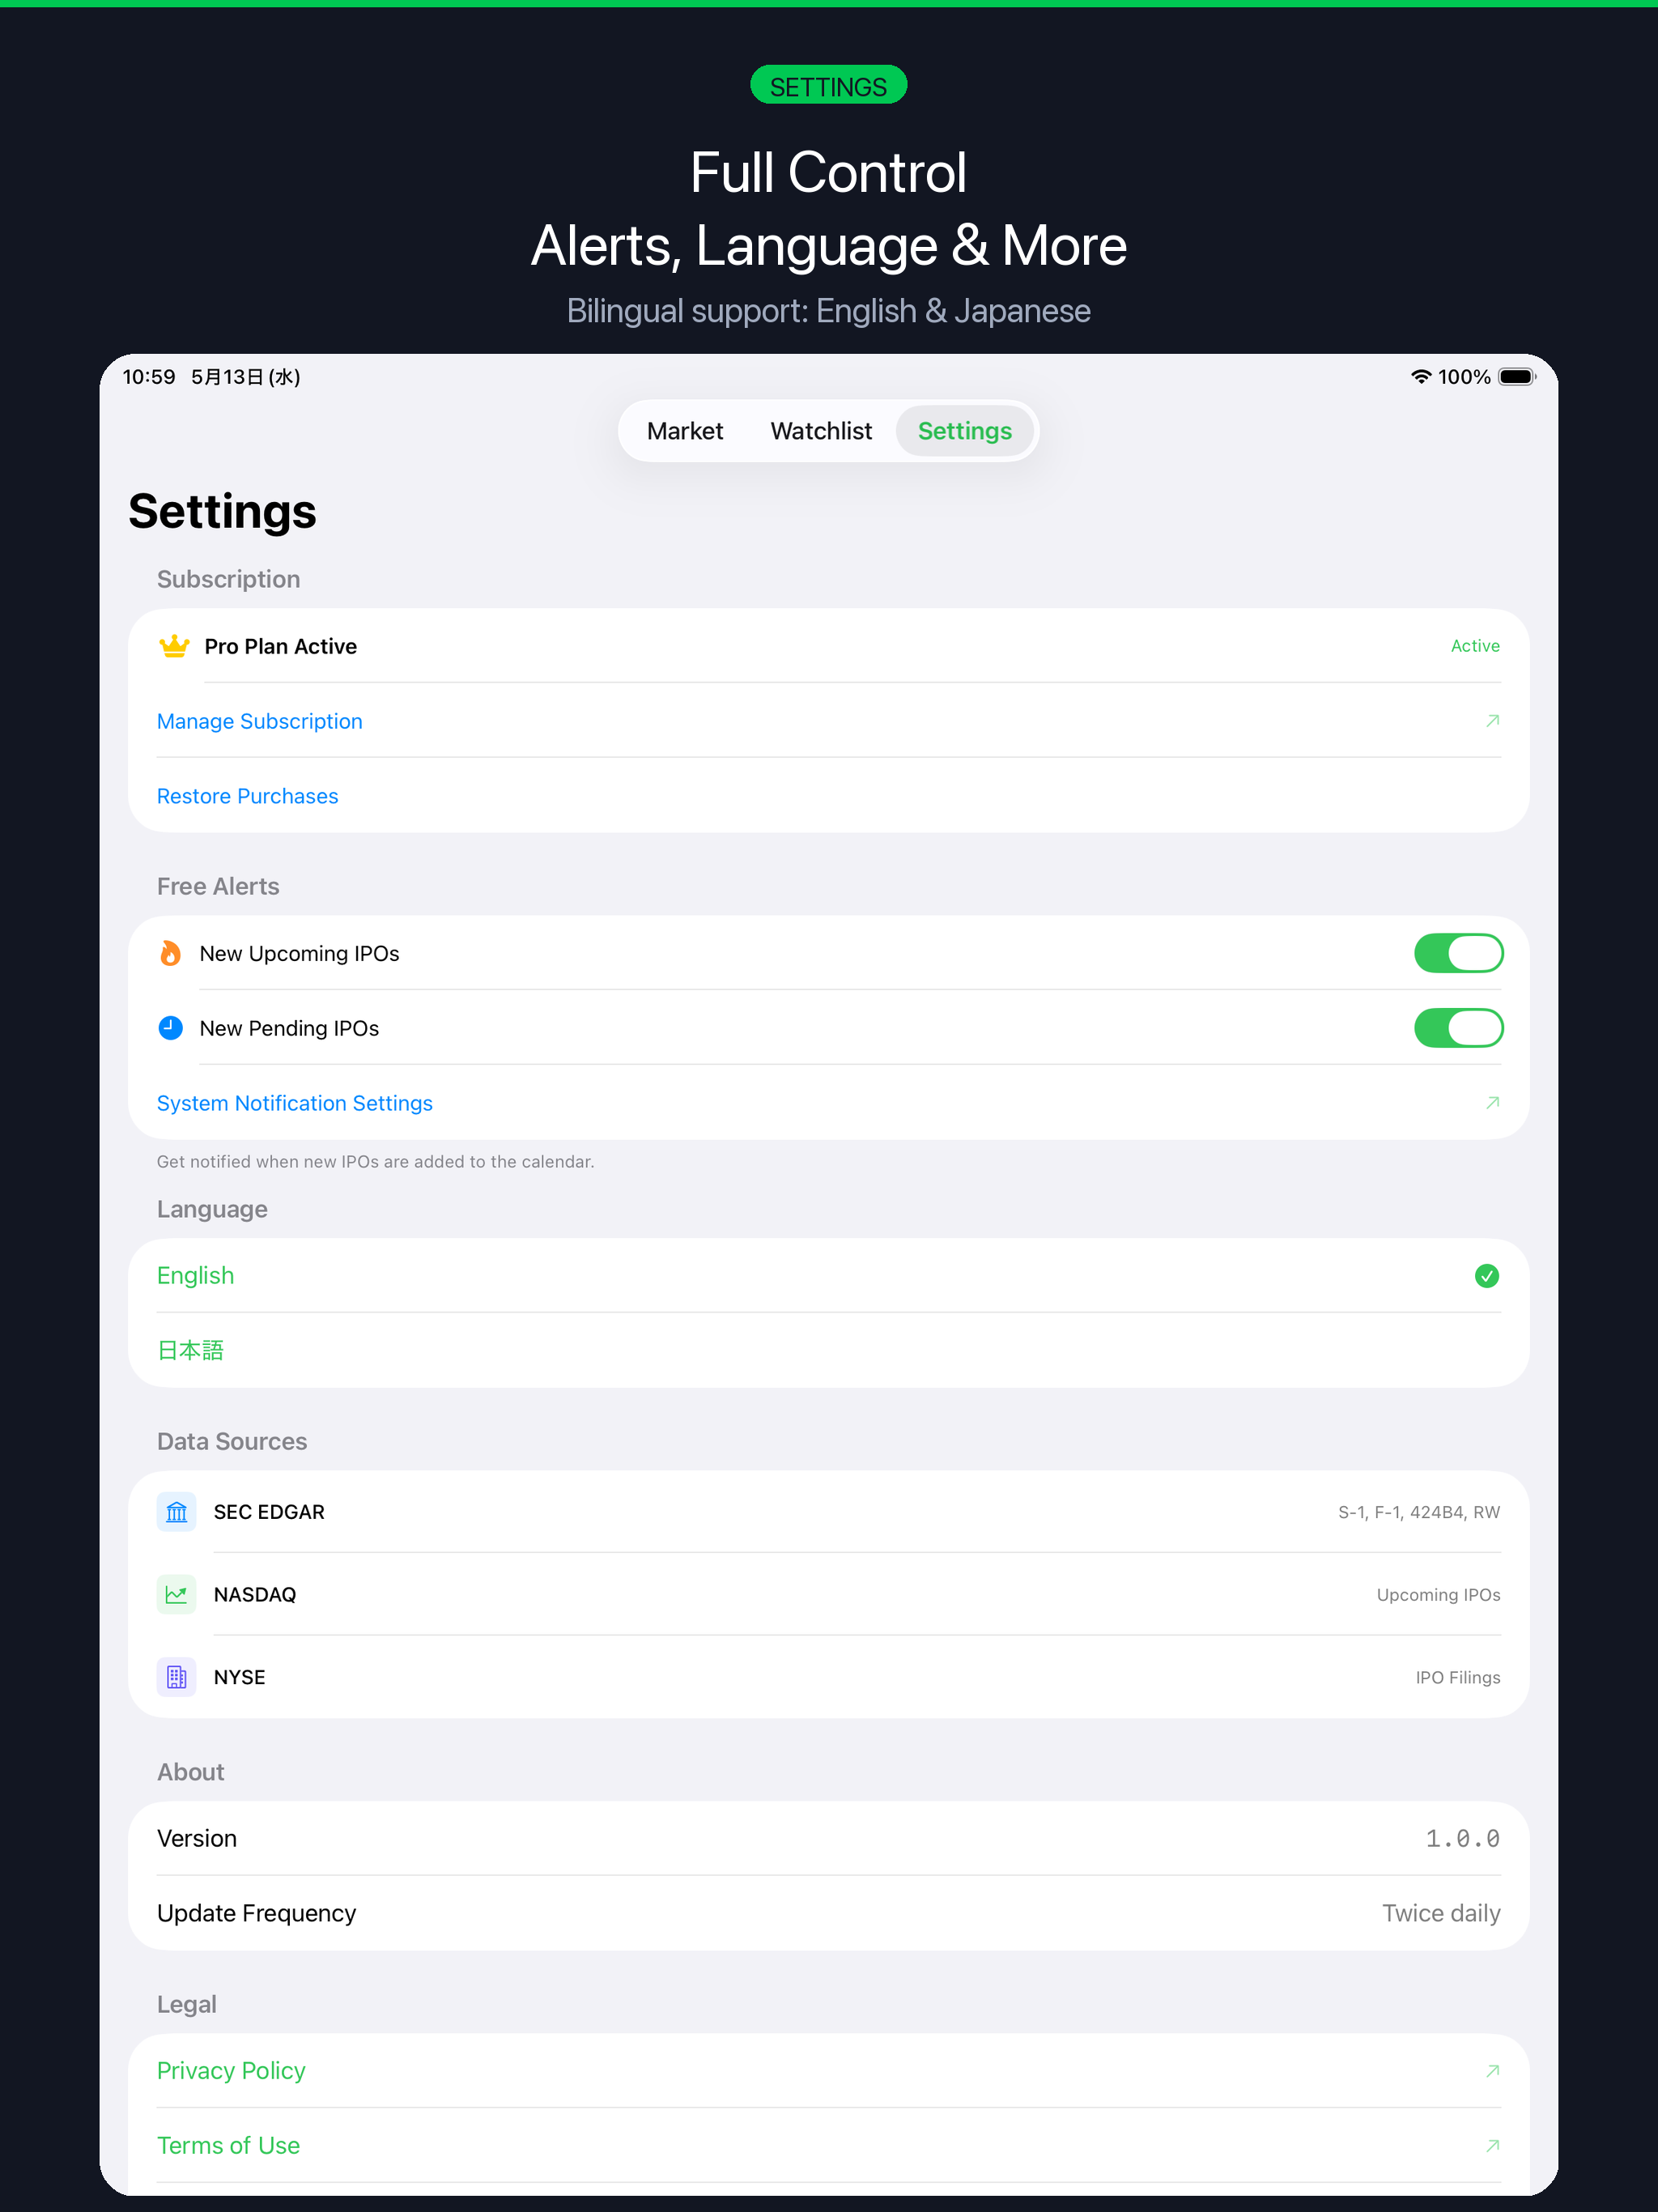Click the Upcoming IPOs value text
This screenshot has width=1658, height=2212.
coord(1438,1594)
